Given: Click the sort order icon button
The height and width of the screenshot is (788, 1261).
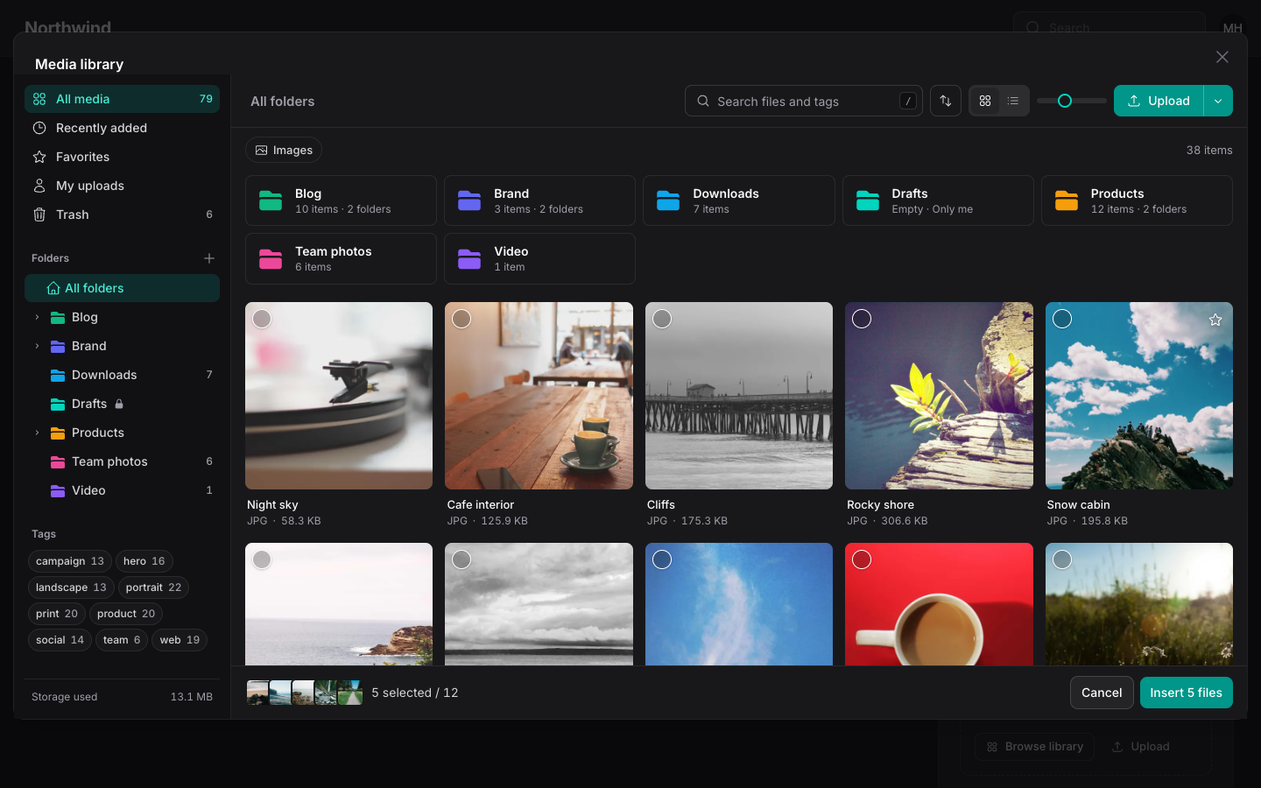Looking at the screenshot, I should (x=946, y=101).
